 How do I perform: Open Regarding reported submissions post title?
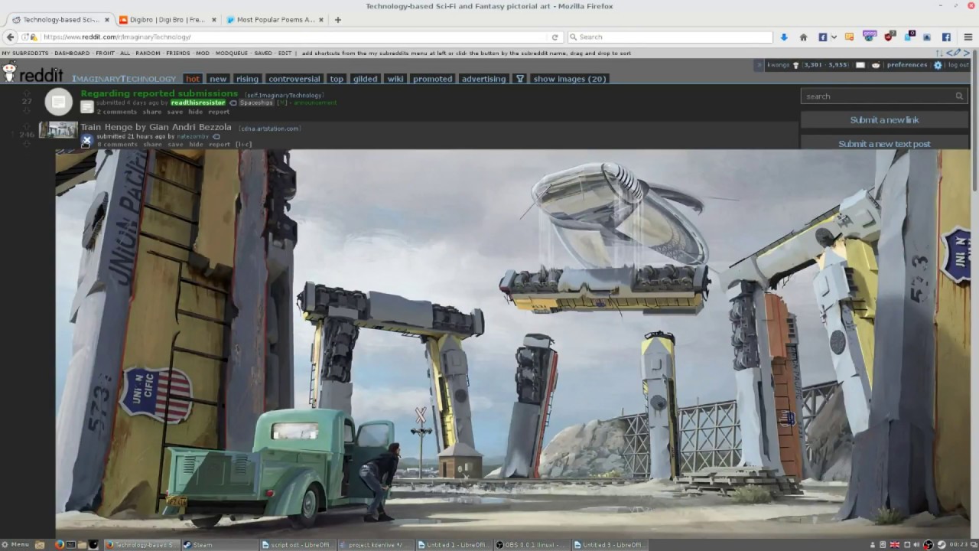159,93
